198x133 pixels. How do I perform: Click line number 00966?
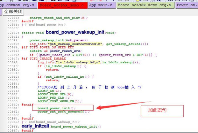[13, 127]
